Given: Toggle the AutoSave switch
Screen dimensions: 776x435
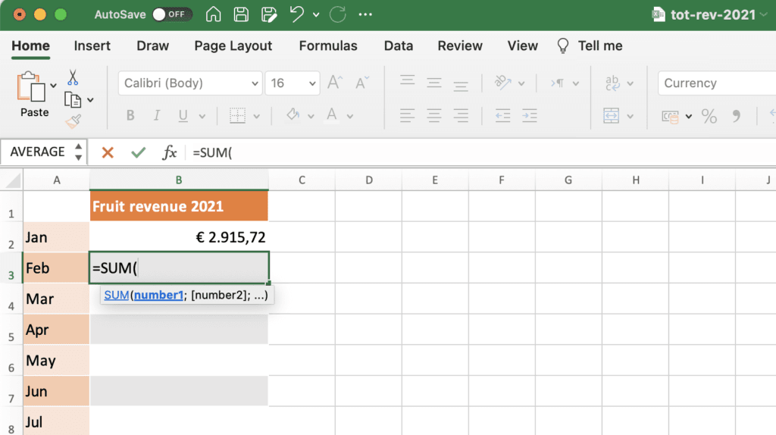Looking at the screenshot, I should pyautogui.click(x=171, y=14).
